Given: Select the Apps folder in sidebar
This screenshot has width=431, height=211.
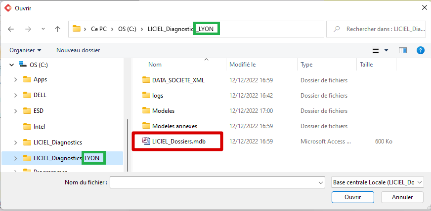Looking at the screenshot, I should click(35, 79).
